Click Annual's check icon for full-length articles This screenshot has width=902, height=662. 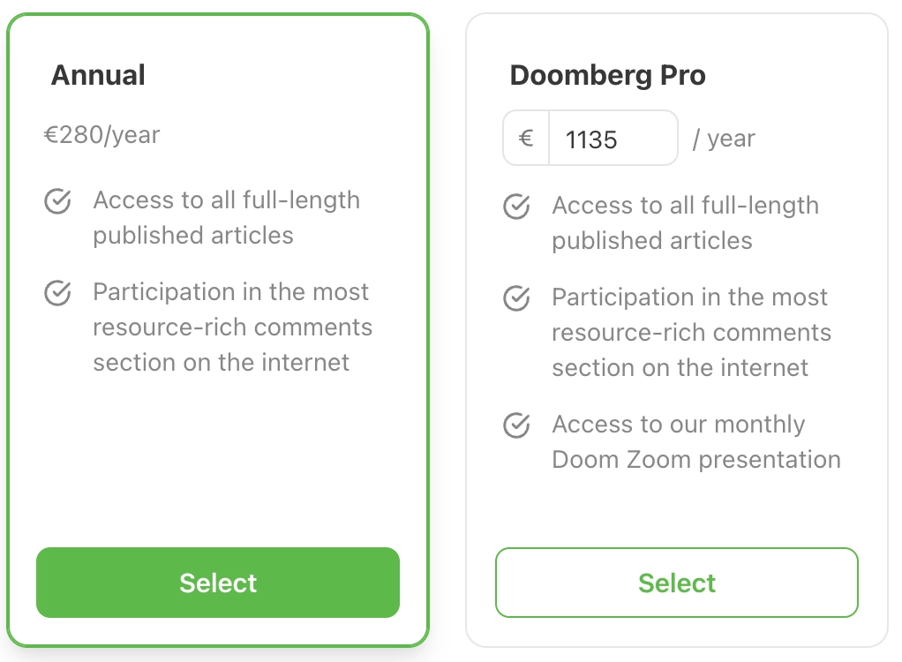click(x=57, y=200)
